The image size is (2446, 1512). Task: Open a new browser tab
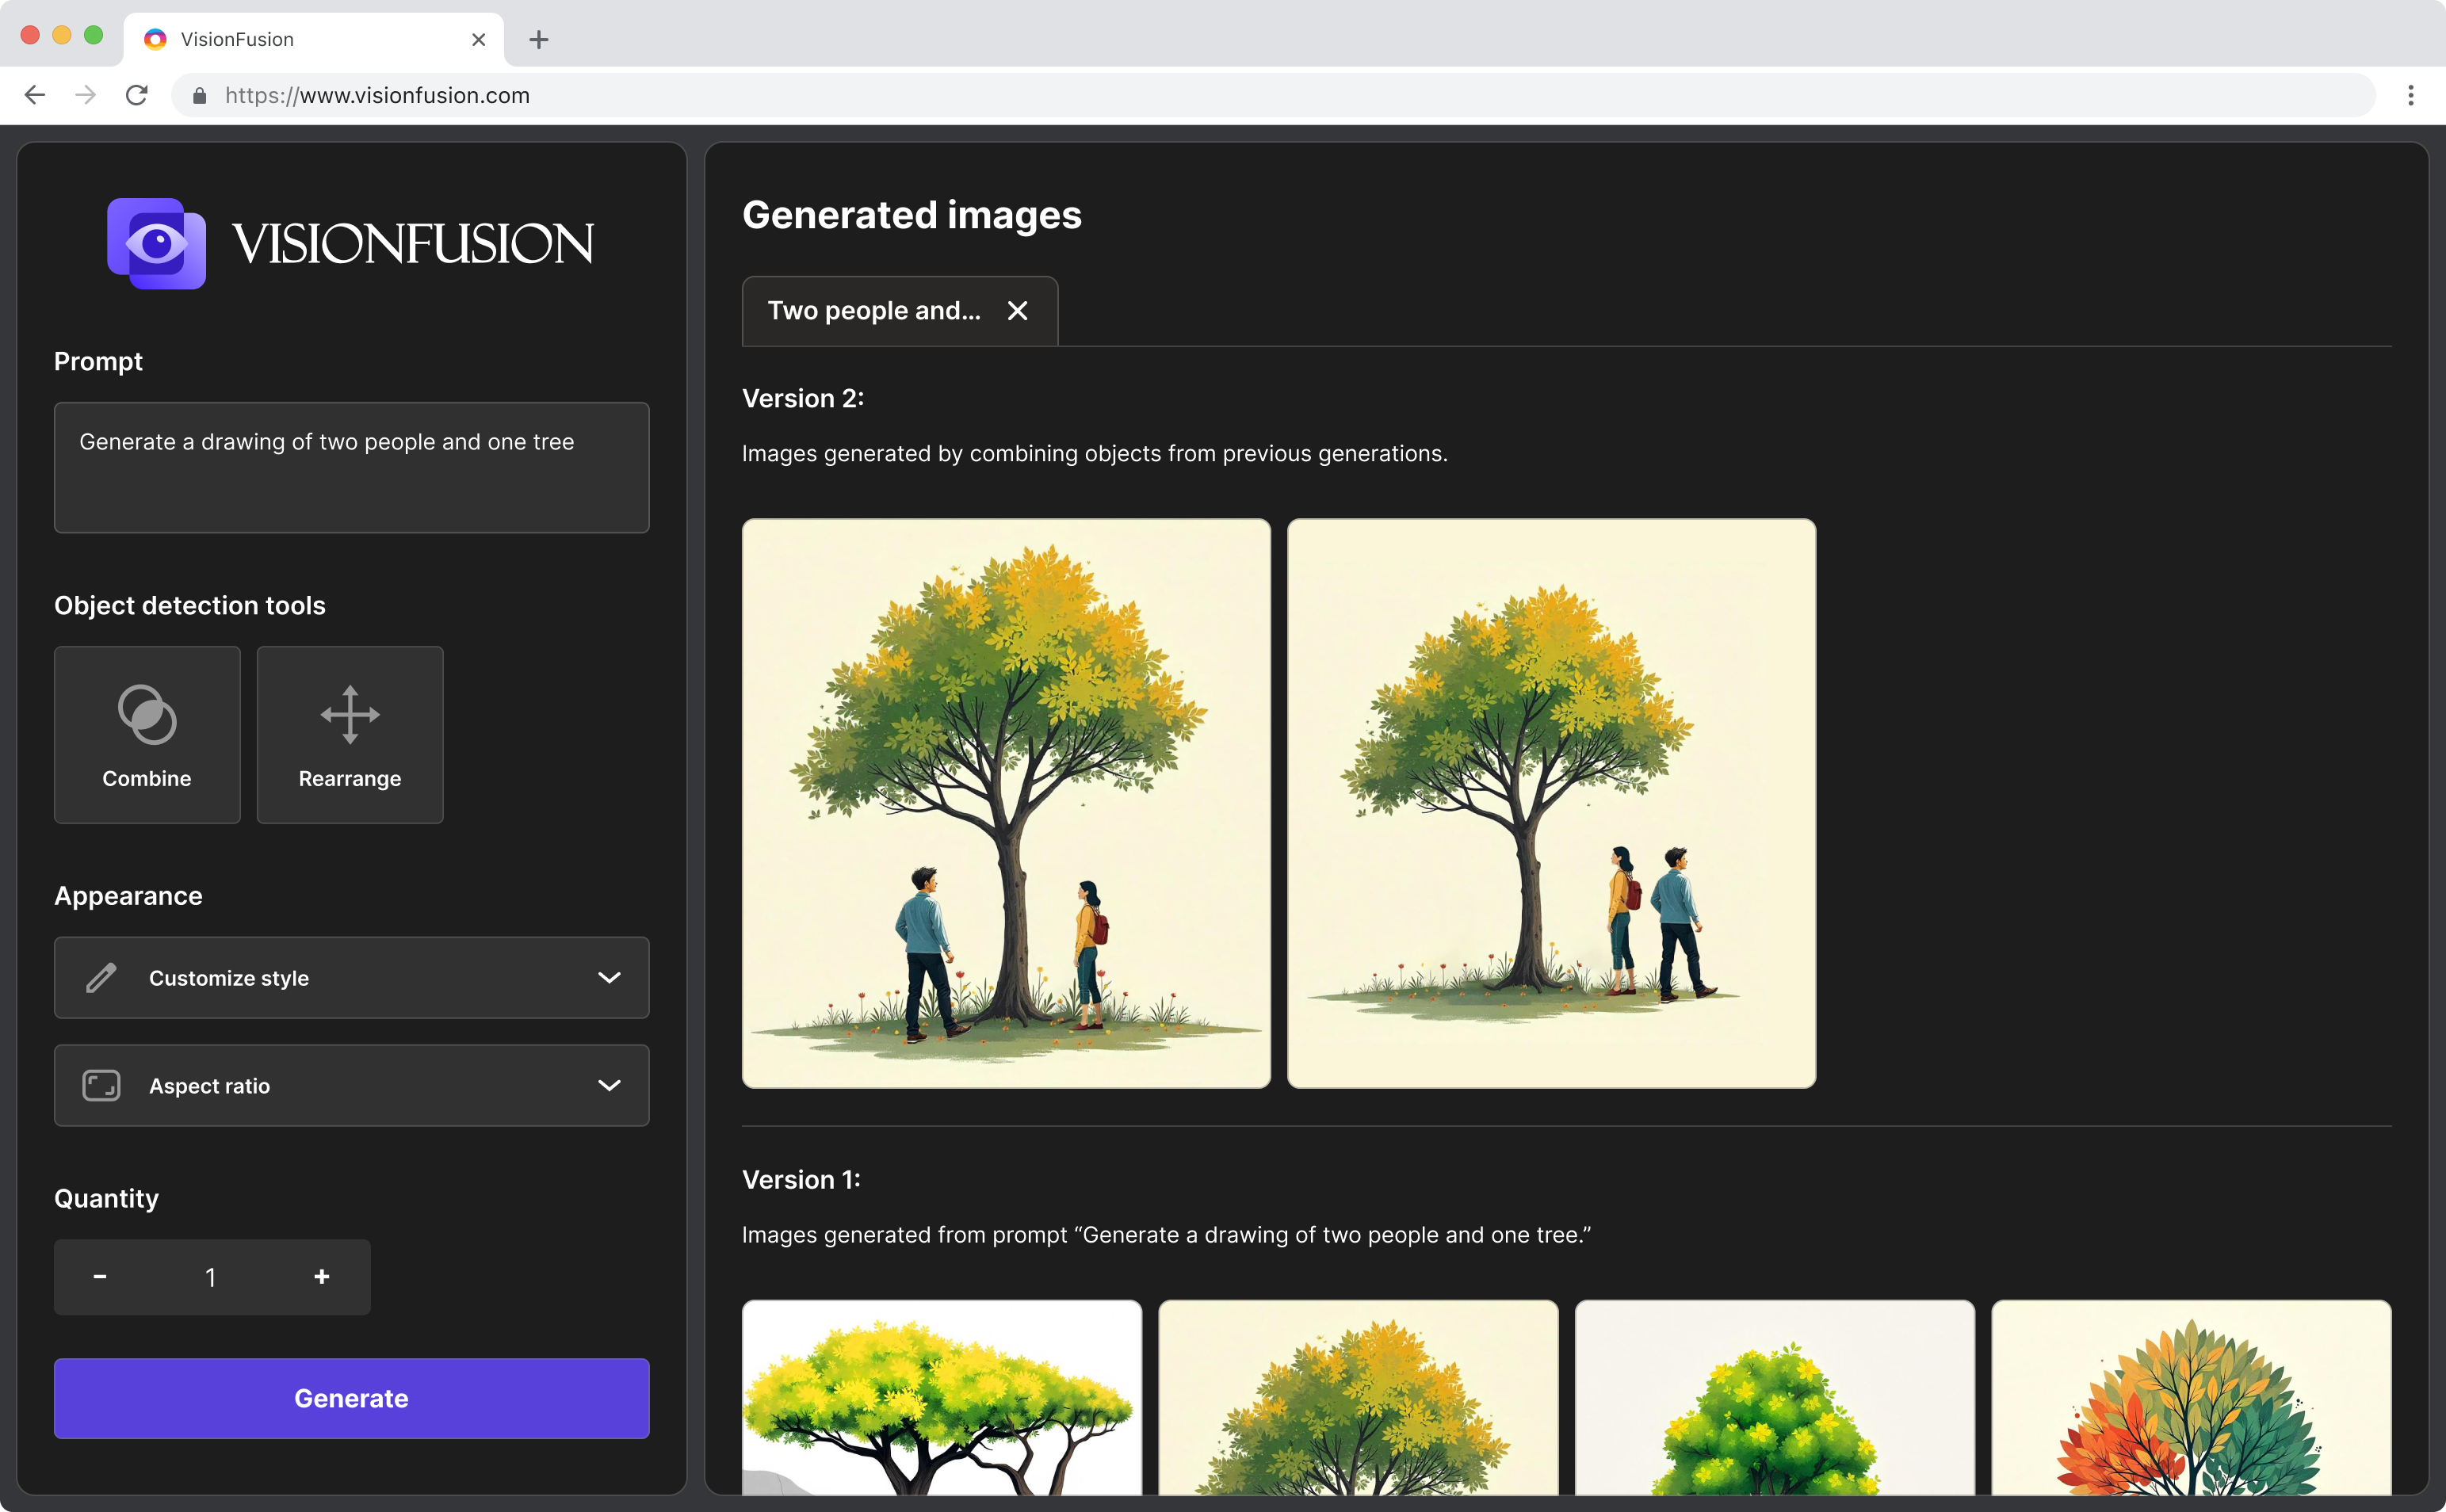[x=539, y=40]
